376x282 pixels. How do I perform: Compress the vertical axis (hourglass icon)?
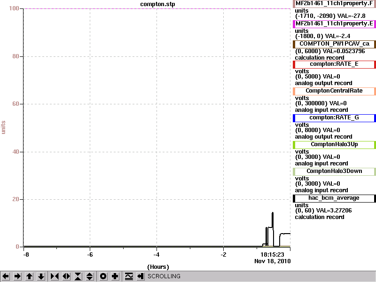(x=78, y=276)
